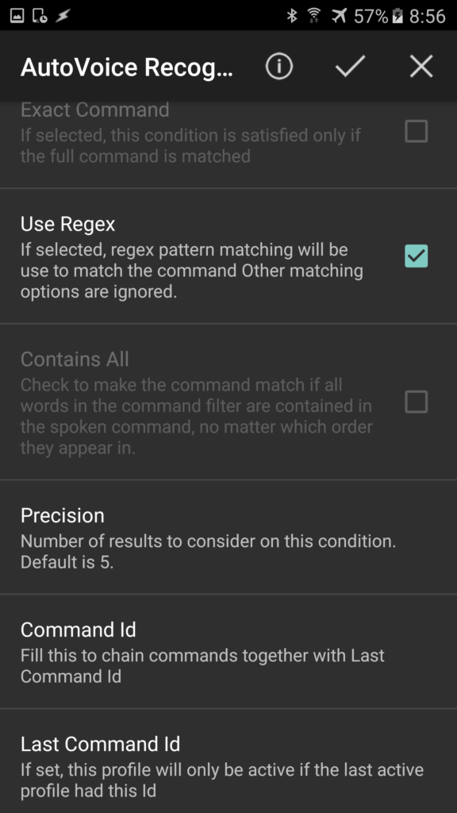Uncheck the Use Regex checkbox
Screen dimensions: 457x813
416,256
